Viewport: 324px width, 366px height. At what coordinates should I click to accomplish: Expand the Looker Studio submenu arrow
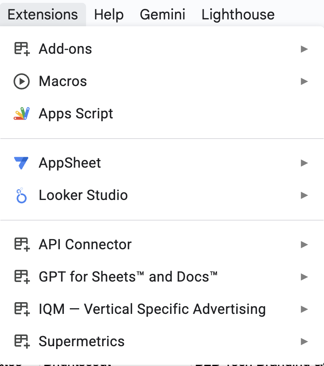(304, 196)
